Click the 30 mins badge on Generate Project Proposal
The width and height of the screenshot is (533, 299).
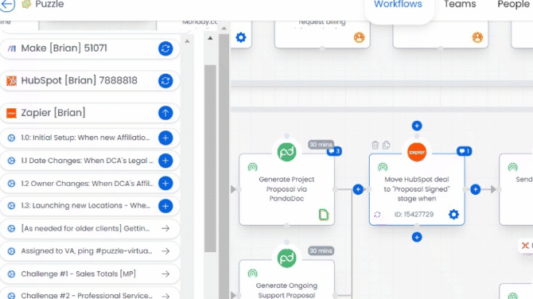(x=321, y=145)
